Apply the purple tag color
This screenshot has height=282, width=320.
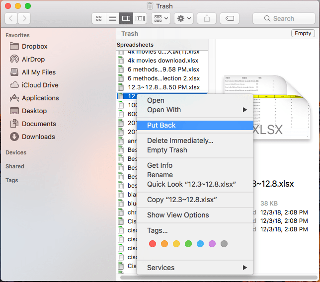coord(212,244)
